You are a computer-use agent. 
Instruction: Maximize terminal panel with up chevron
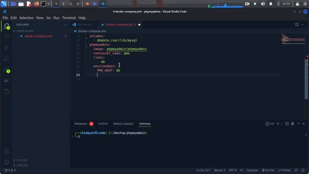(x=298, y=124)
